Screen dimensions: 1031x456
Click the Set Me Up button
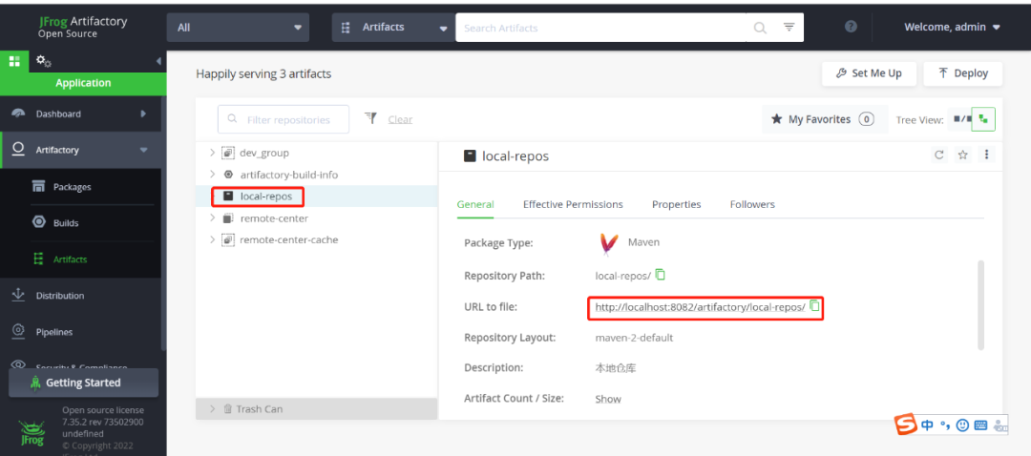point(870,73)
